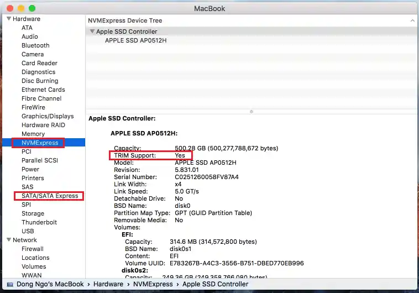Open Hardware RAID category
The image size is (419, 293).
[x=43, y=125]
